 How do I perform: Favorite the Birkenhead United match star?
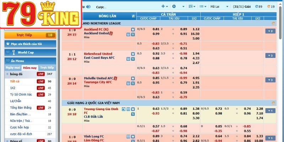pyautogui.click(x=133, y=54)
